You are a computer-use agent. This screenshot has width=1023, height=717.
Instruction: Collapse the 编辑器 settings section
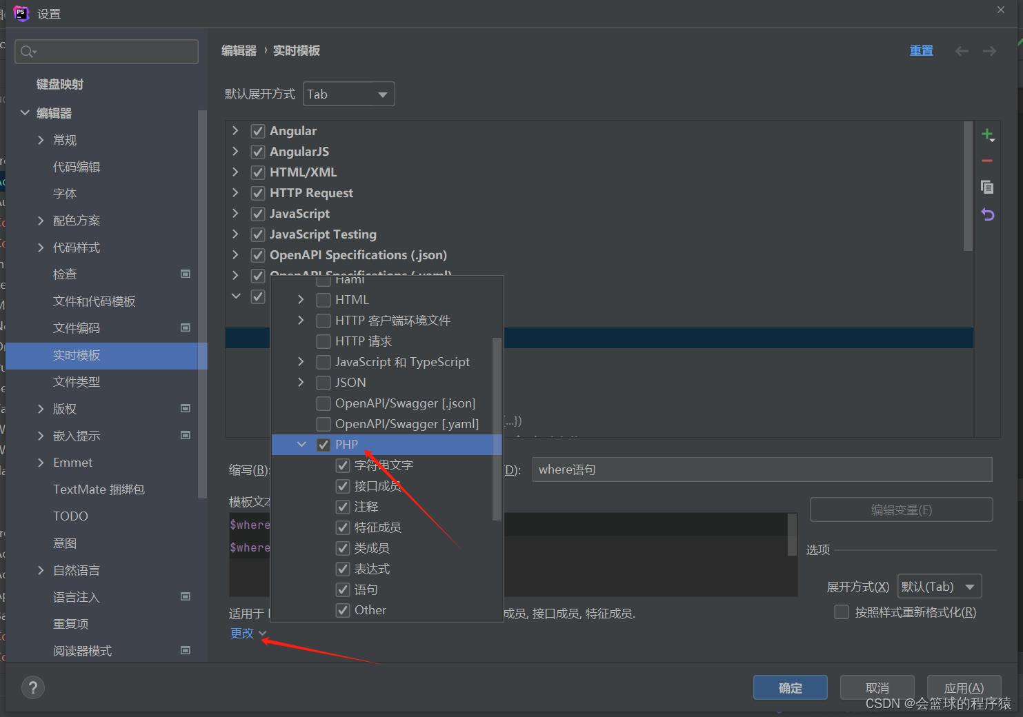(25, 112)
